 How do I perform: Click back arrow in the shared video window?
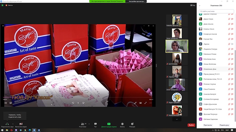tap(3, 26)
